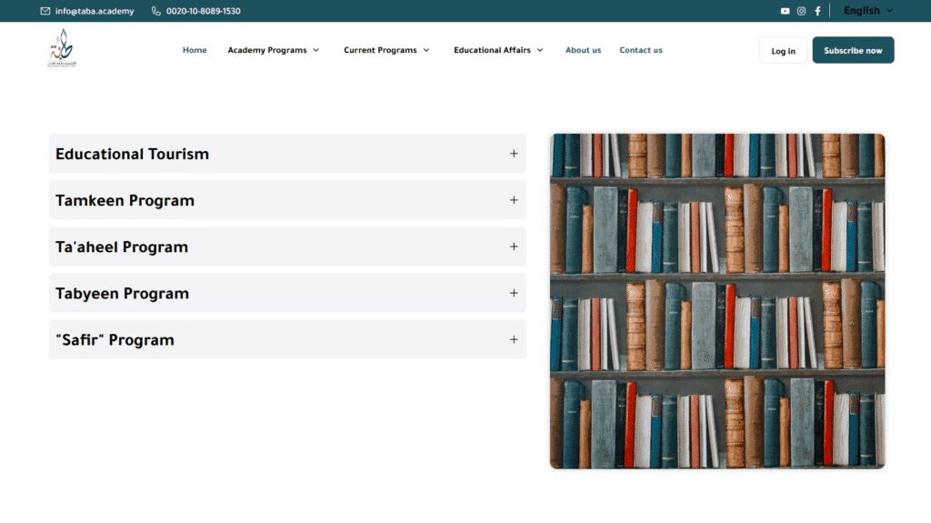Open the English language dropdown
This screenshot has height=523, width=931.
click(x=867, y=11)
